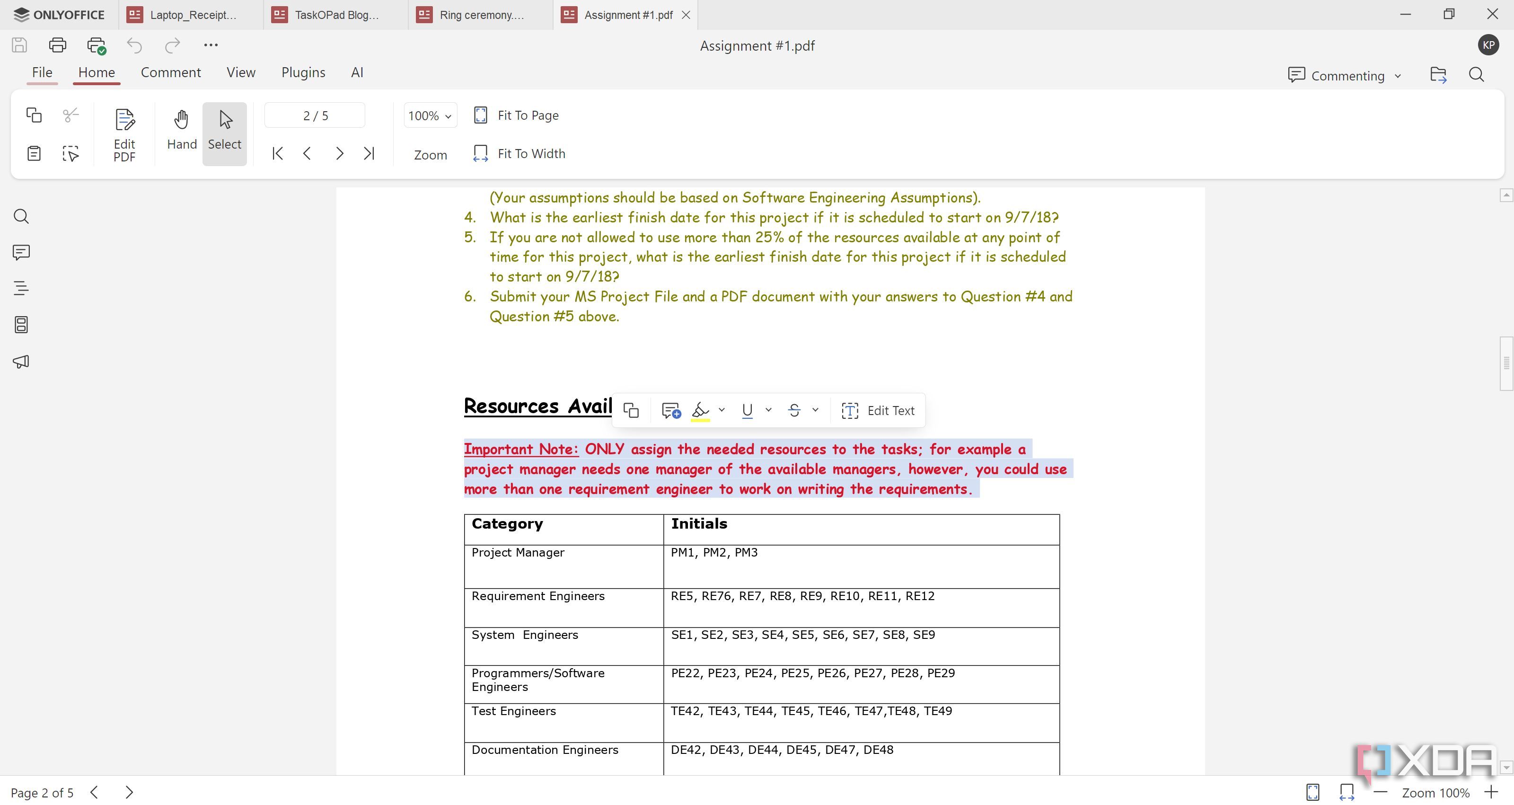1514x805 pixels.
Task: Open the File tab
Action: coord(42,72)
